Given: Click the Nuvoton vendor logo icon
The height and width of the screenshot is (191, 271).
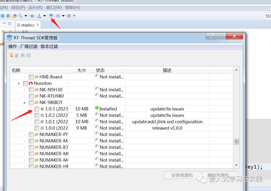Looking at the screenshot, I should [x=31, y=83].
